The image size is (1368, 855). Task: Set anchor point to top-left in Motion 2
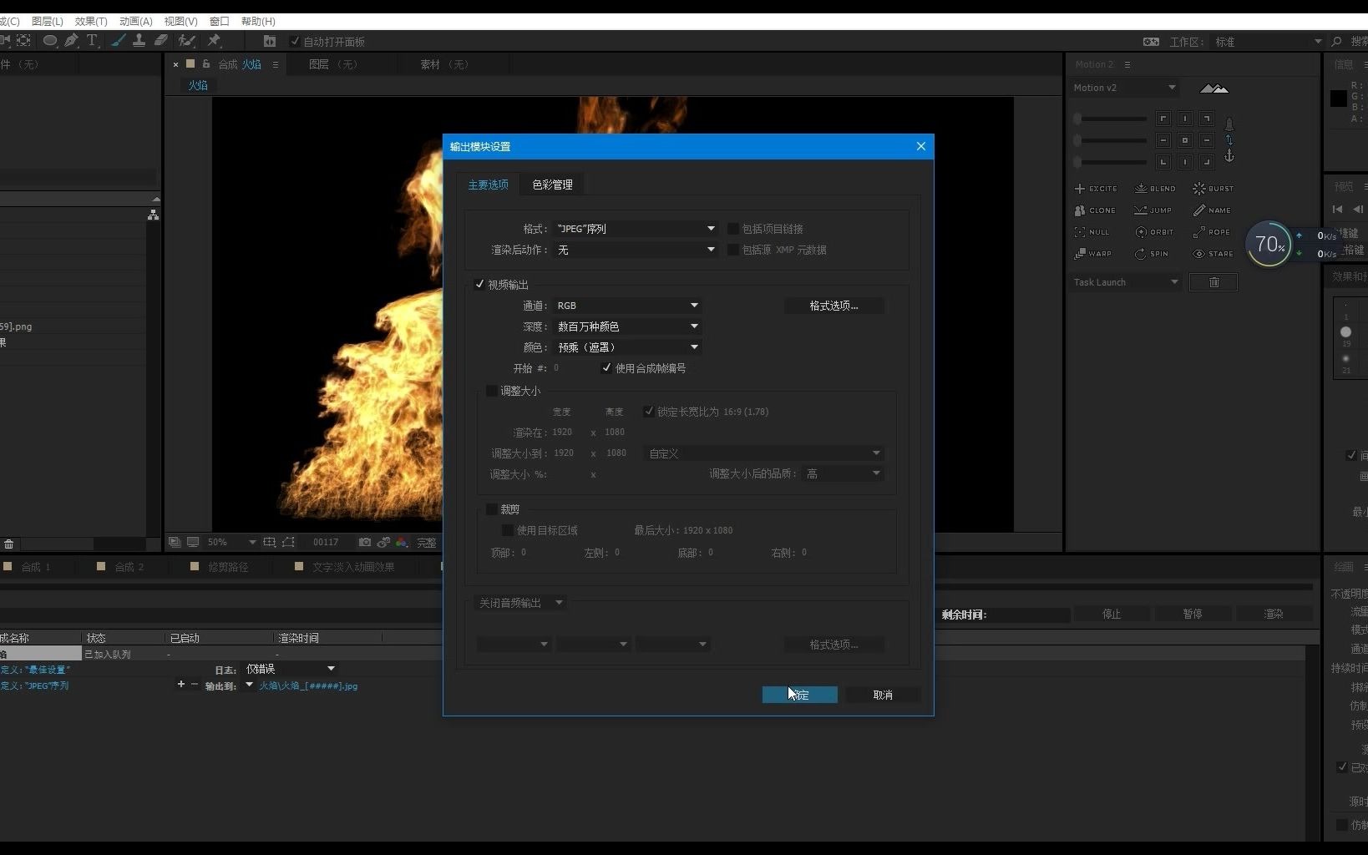coord(1163,119)
